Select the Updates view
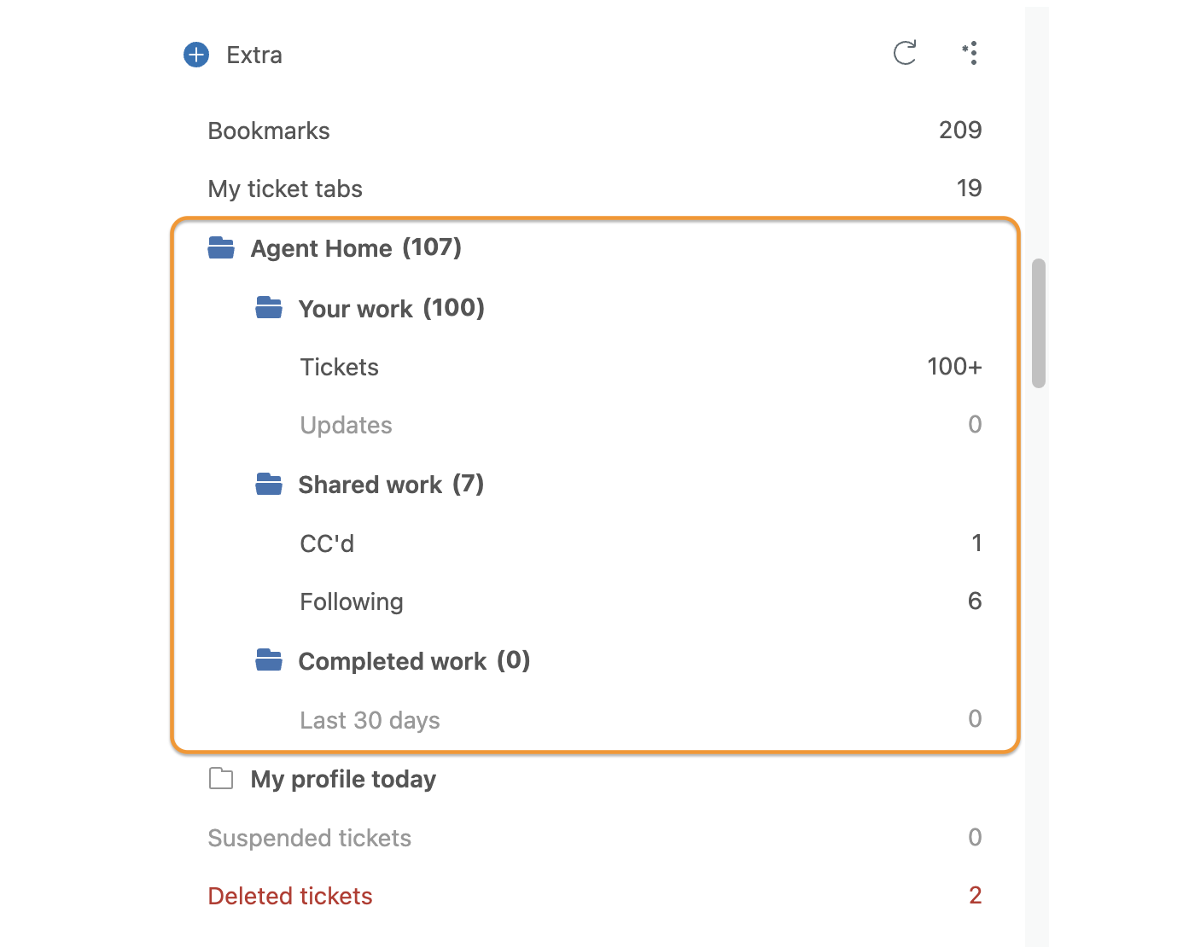 pyautogui.click(x=641, y=425)
